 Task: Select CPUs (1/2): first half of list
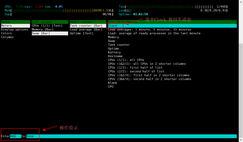click(135, 68)
